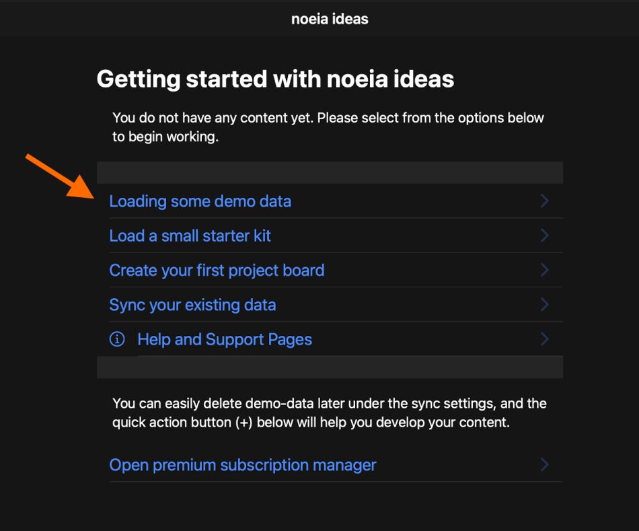The height and width of the screenshot is (531, 639).
Task: Hit the chevron on Help and Support Pages row
Action: click(545, 339)
